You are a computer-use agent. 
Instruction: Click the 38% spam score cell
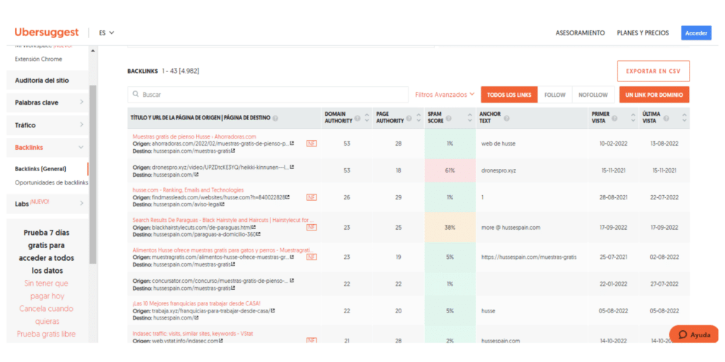pos(450,228)
